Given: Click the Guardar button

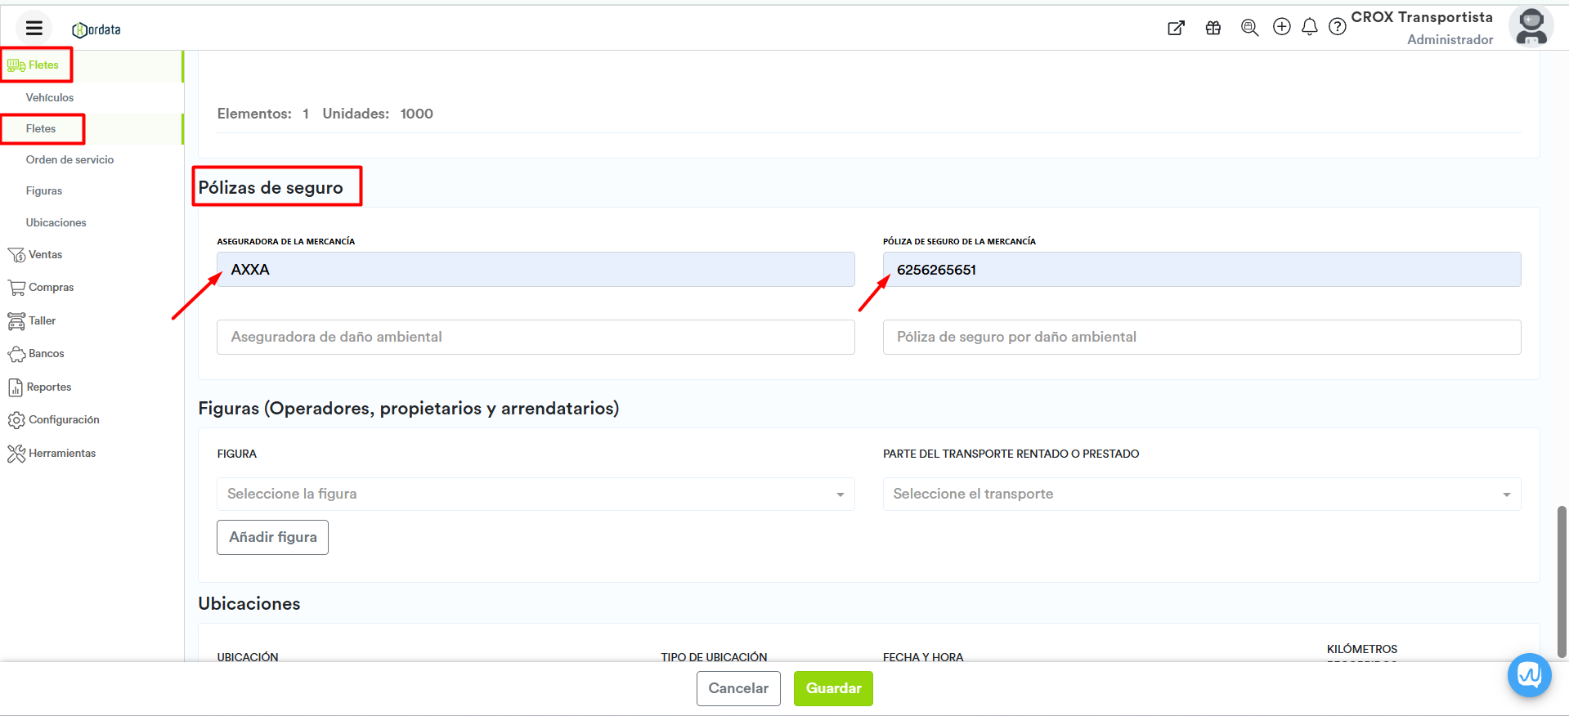Looking at the screenshot, I should coord(833,688).
